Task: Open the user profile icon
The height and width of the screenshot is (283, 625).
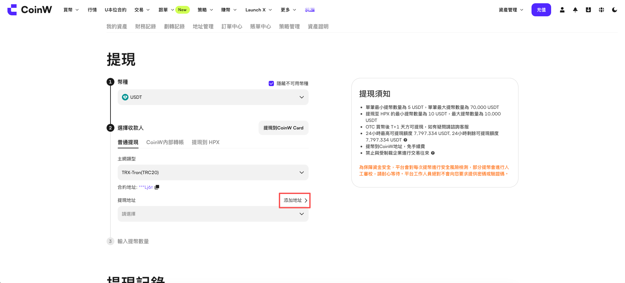Action: tap(562, 10)
